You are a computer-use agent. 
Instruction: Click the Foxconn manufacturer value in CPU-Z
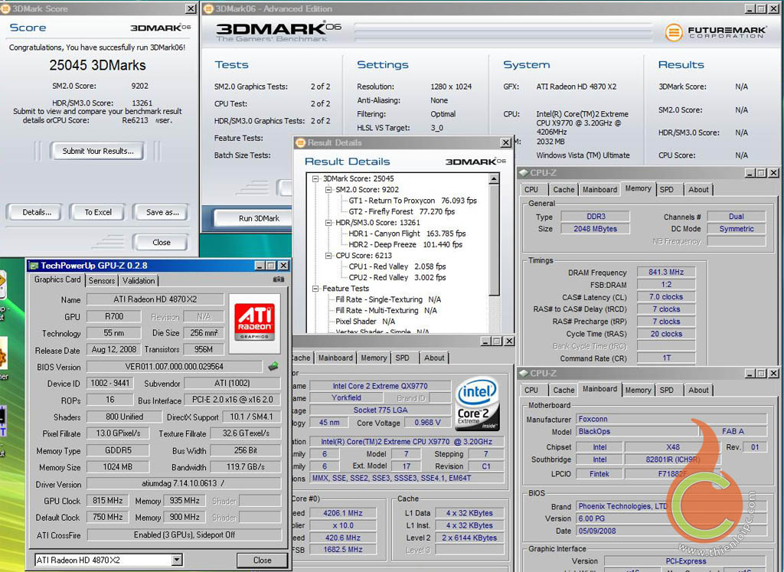click(x=671, y=419)
